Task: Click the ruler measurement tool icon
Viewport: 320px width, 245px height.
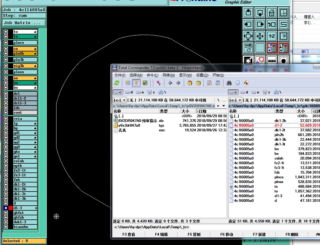Action: pos(272,61)
